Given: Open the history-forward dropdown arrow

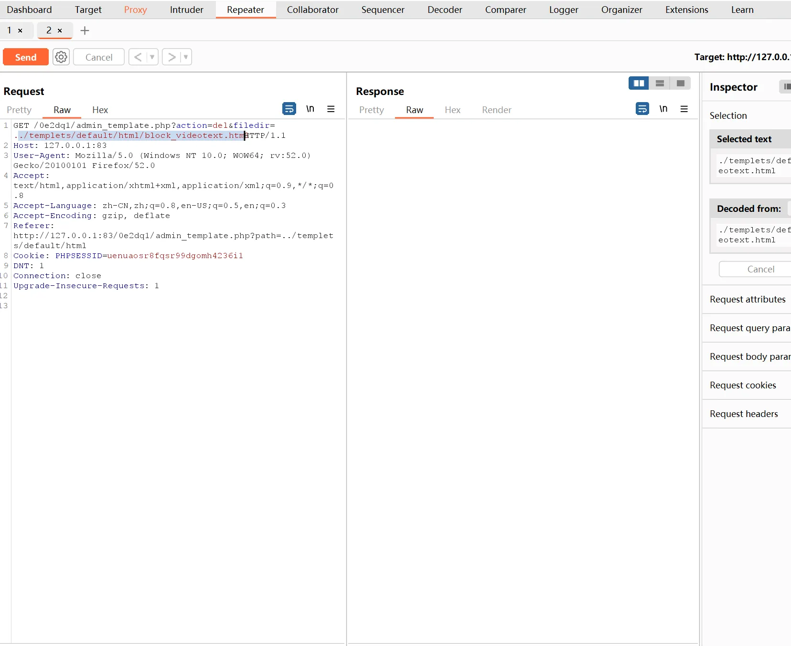Looking at the screenshot, I should point(186,57).
